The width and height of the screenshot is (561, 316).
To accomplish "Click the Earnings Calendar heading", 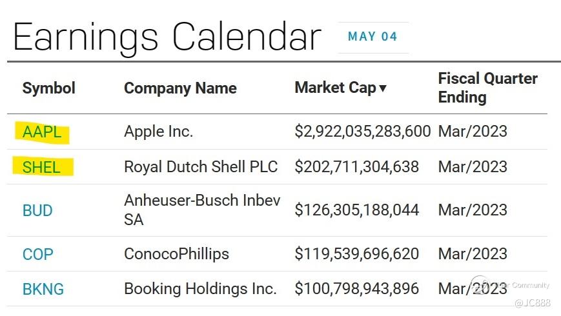I will pyautogui.click(x=167, y=37).
